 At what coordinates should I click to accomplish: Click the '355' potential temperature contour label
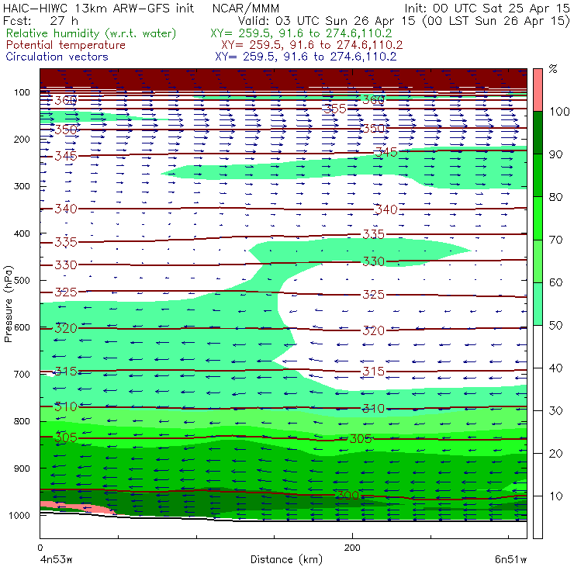coord(334,109)
